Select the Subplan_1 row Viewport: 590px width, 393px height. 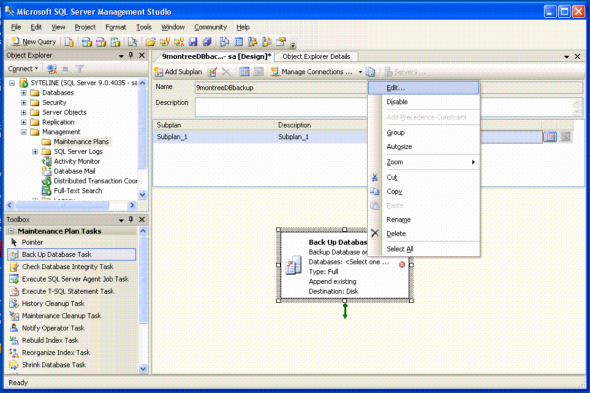click(x=178, y=136)
